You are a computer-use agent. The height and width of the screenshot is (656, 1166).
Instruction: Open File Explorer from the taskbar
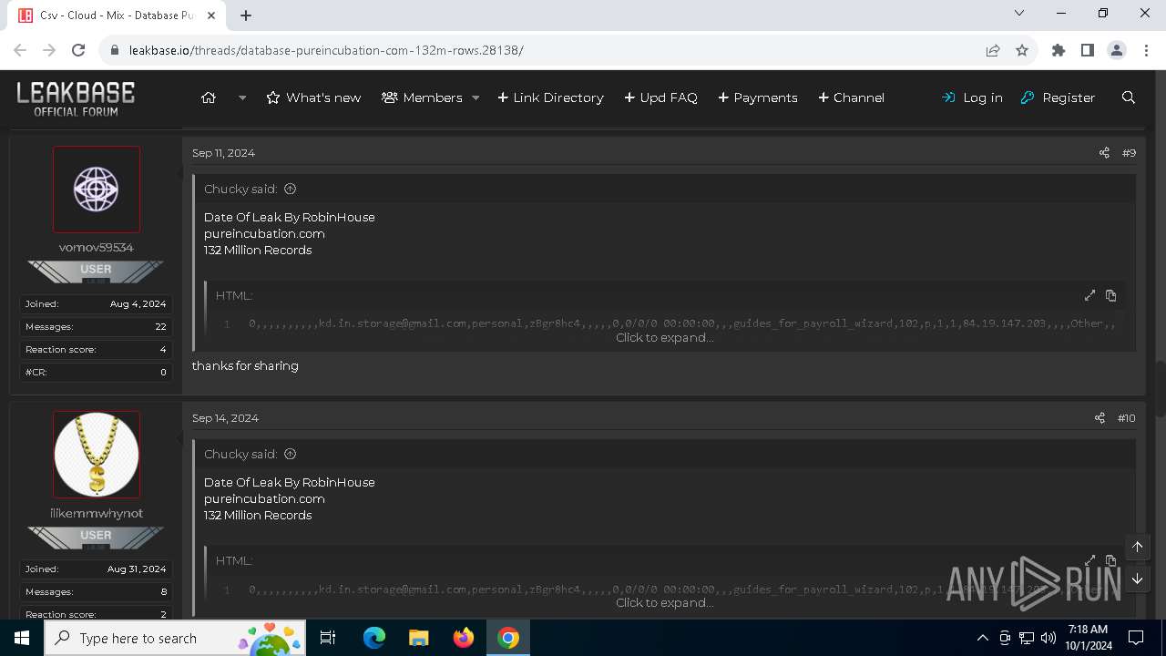coord(419,638)
